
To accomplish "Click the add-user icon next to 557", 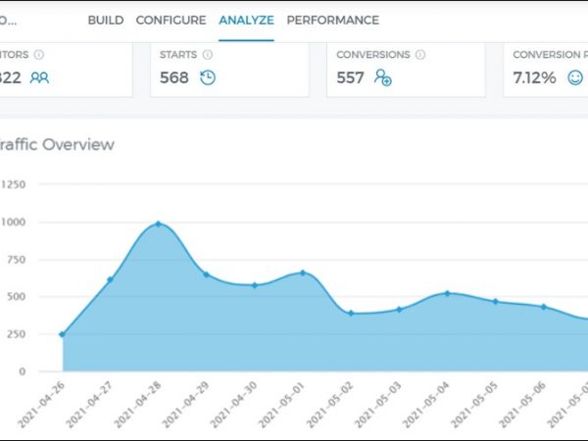I will click(383, 77).
